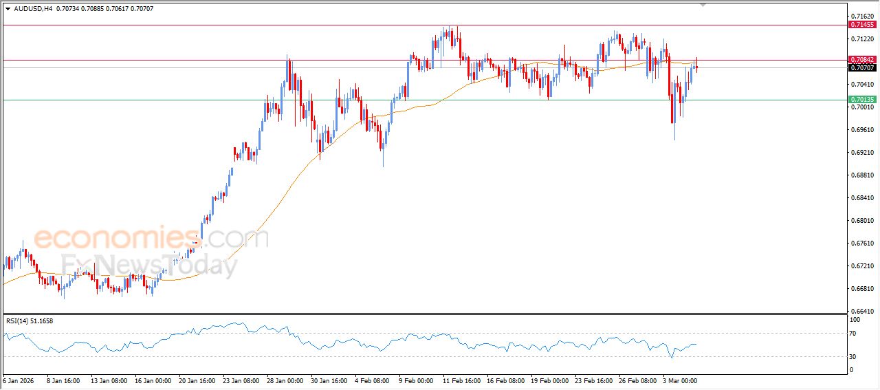880x390 pixels.
Task: Click the 3 Mar 00:00 time label
Action: [679, 380]
